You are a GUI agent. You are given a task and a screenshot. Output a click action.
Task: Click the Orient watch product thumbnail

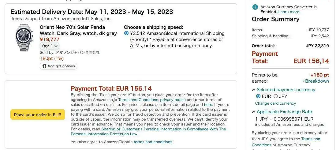24,38
